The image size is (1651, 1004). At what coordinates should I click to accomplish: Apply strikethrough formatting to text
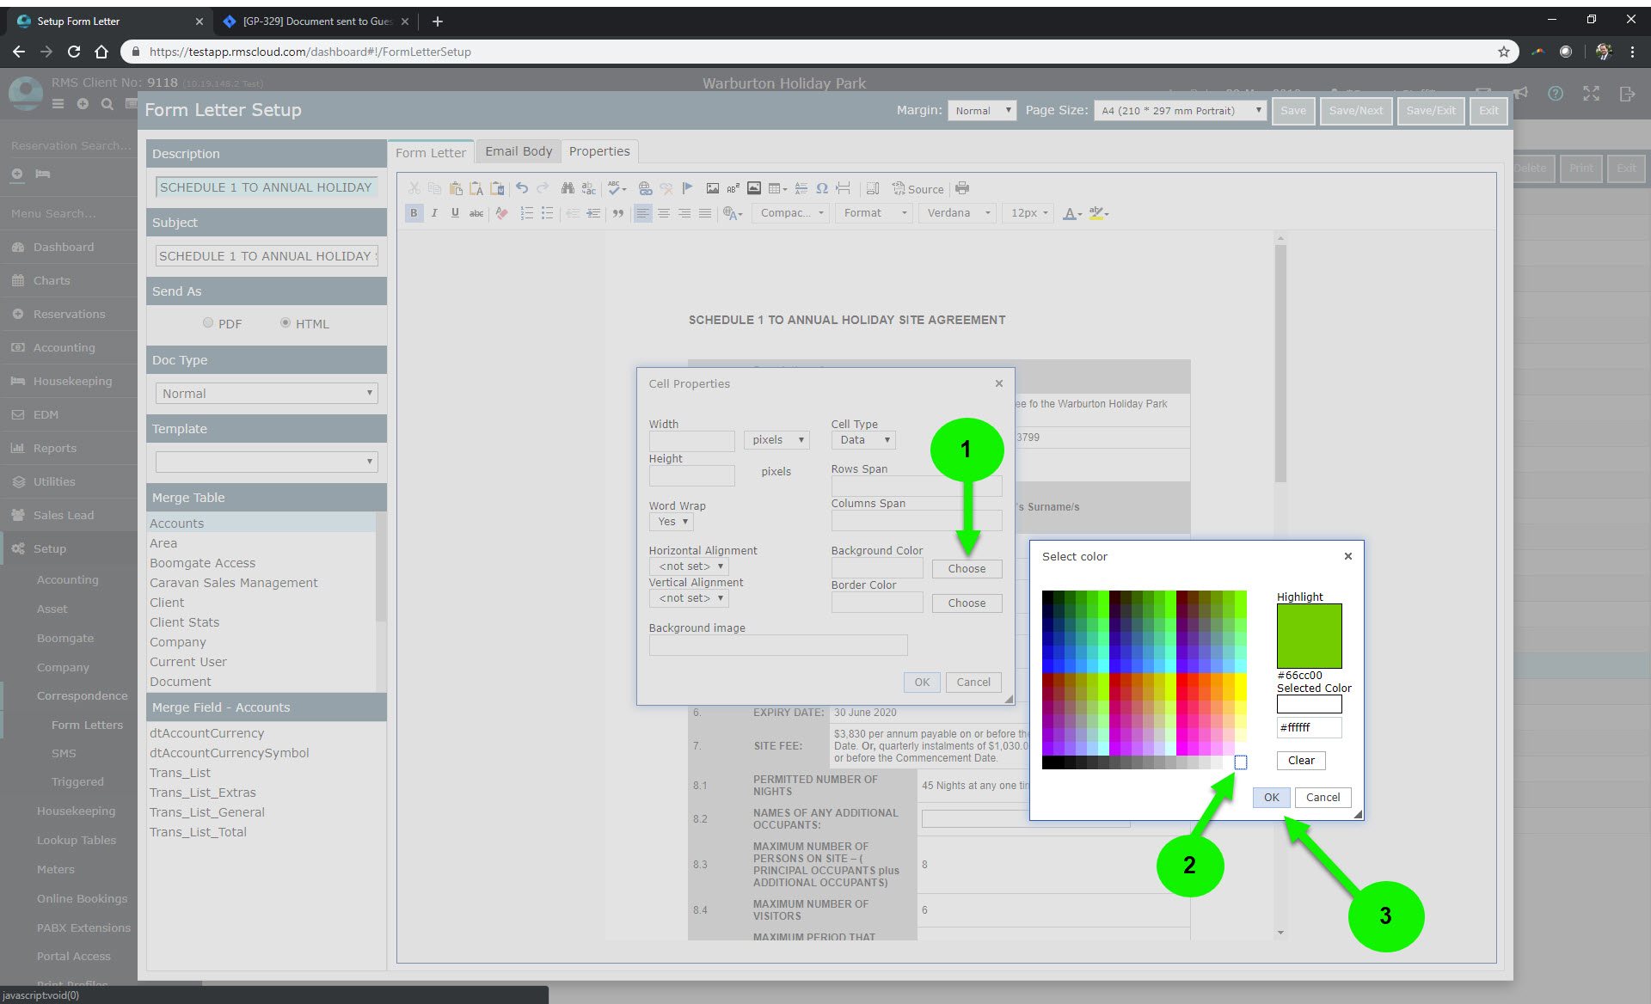(x=476, y=213)
